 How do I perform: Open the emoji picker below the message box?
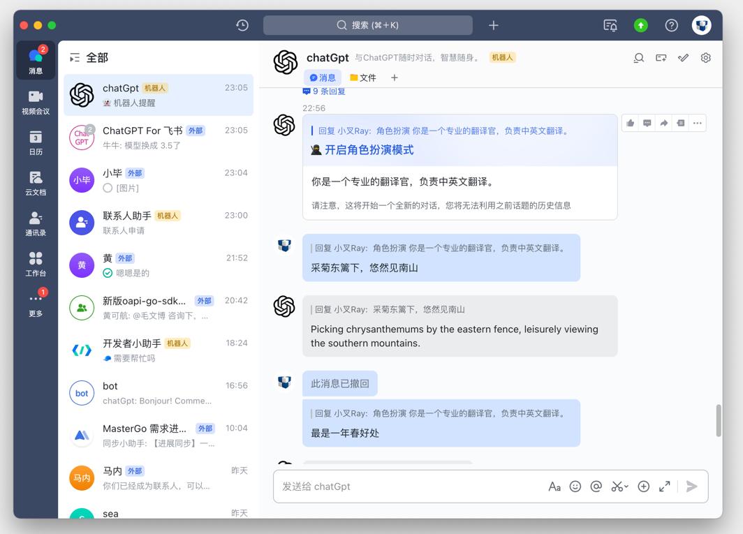[x=575, y=487]
